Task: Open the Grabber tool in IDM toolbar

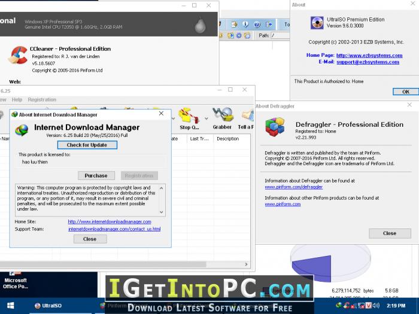Action: coord(222,118)
